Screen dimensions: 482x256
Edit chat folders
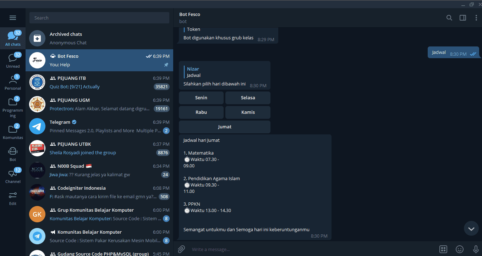[13, 198]
